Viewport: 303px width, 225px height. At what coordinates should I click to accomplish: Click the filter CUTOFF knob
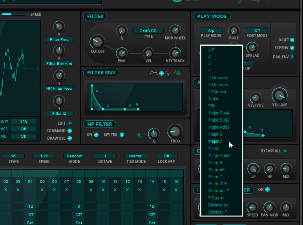tap(97, 42)
